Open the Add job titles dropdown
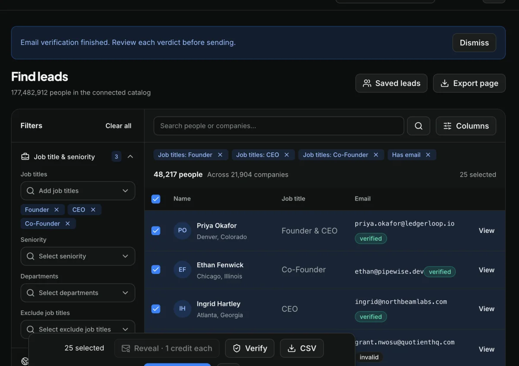This screenshot has height=366, width=519. tap(78, 191)
